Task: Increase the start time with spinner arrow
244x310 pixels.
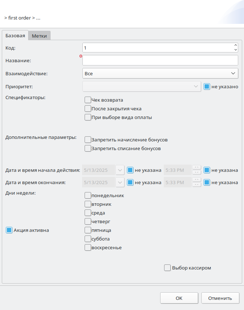Action: coord(196,167)
